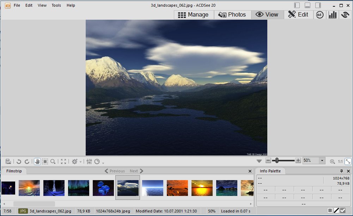Toggle the zoom lock magnifier icon
Image resolution: width=353 pixels, height=216 pixels.
332,161
